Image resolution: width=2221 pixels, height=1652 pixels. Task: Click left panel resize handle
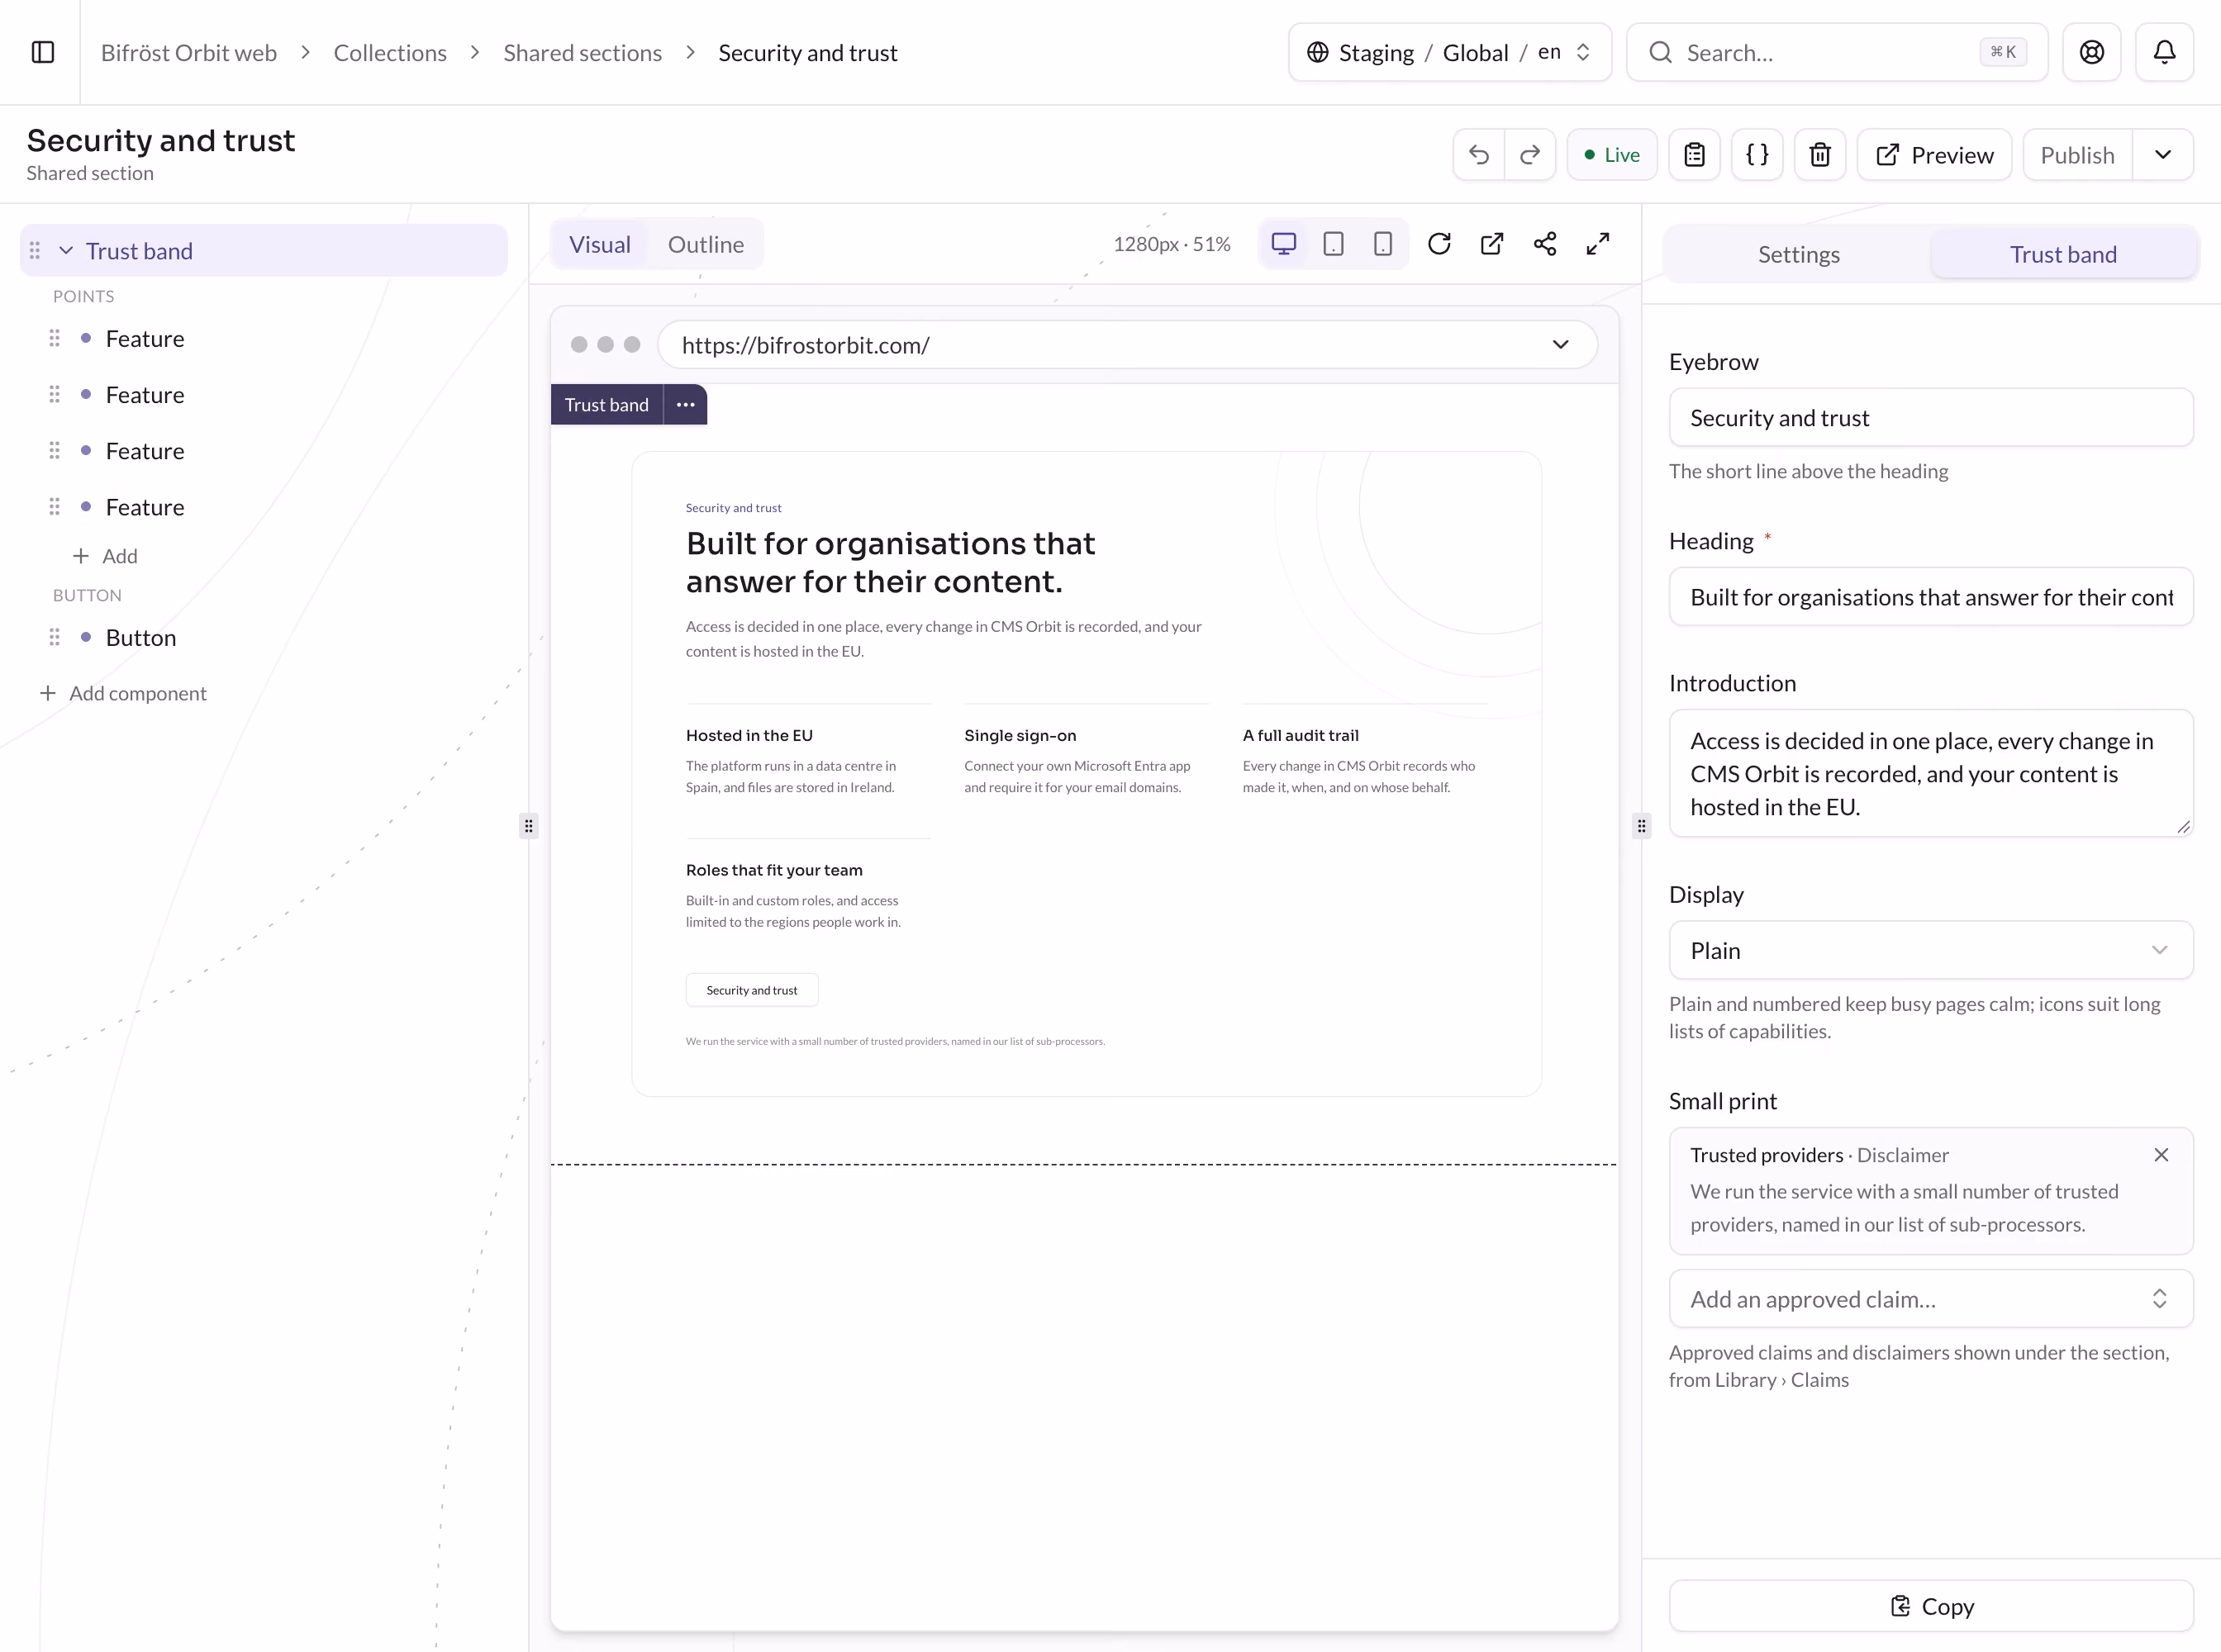tap(528, 826)
